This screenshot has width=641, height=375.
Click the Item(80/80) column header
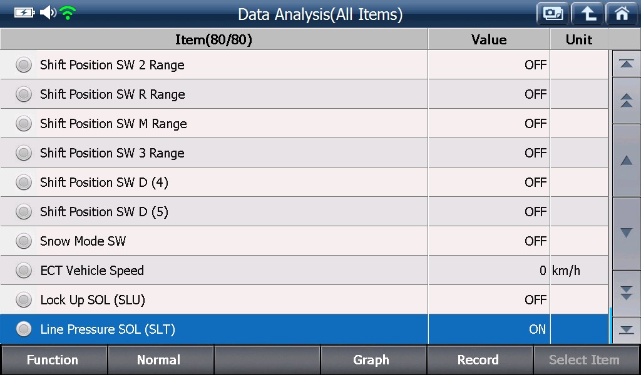pyautogui.click(x=214, y=39)
